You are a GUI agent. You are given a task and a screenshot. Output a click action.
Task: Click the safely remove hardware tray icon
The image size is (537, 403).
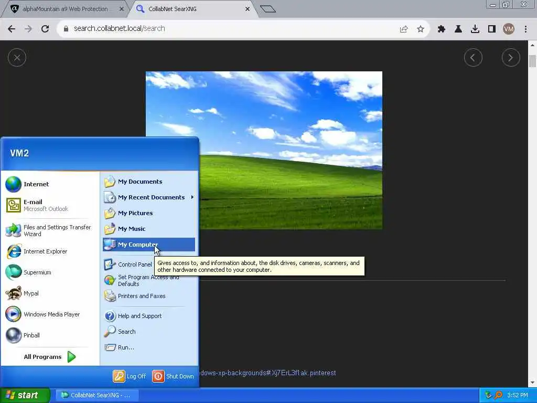click(x=488, y=395)
